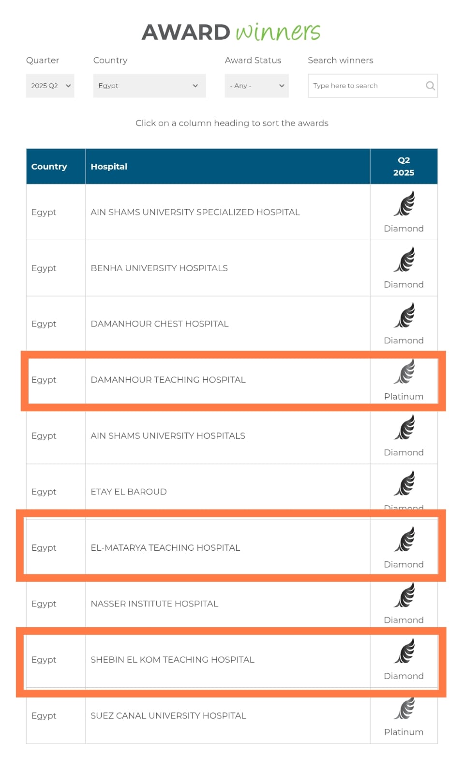This screenshot has height=775, width=464.
Task: Sort by the Country column heading
Action: pos(49,167)
